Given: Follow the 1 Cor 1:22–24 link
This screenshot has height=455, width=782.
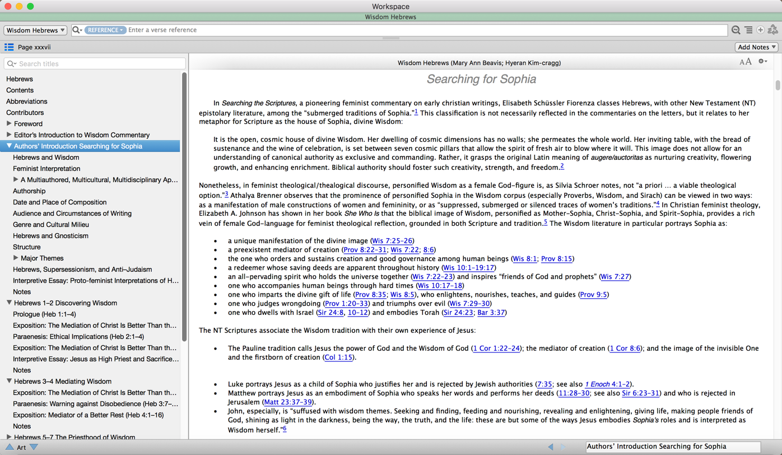Looking at the screenshot, I should coord(496,349).
